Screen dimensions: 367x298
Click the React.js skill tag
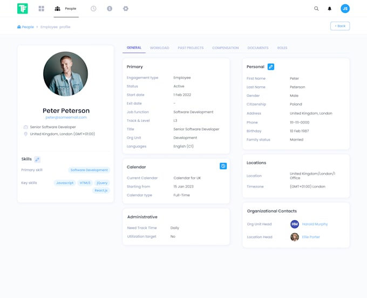click(101, 190)
